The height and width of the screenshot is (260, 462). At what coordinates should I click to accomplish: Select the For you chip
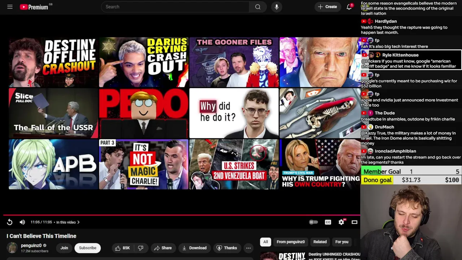(342, 242)
